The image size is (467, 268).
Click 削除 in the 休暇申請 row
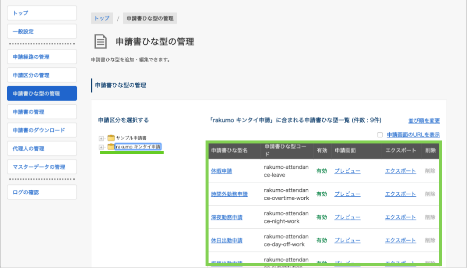tap(430, 171)
